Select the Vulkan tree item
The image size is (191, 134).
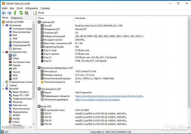pyautogui.click(x=14, y=122)
